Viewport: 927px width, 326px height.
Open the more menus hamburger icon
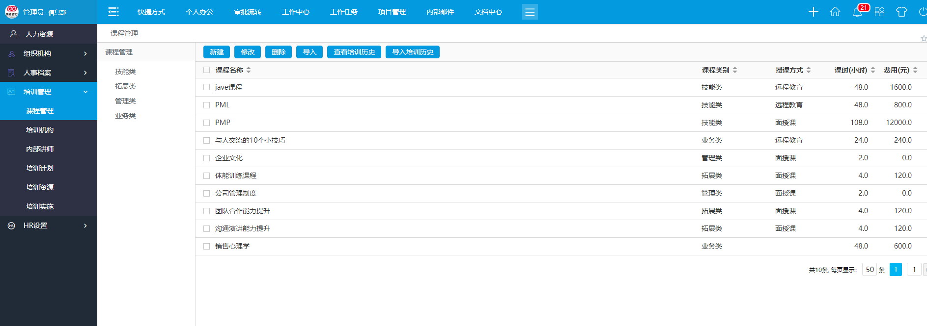530,12
